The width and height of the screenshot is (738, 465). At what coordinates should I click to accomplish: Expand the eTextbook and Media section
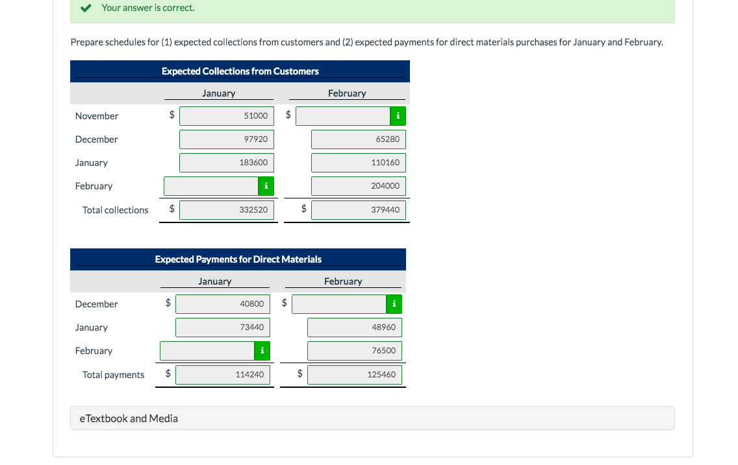coord(129,418)
